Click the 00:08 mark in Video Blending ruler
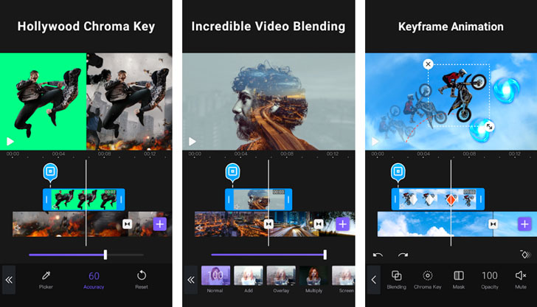 [x=287, y=153]
